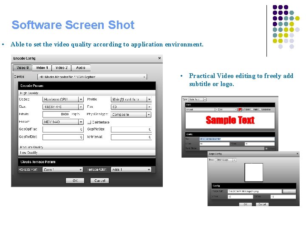Click the GopPicSize input field
This screenshot has height=230, width=306.
(131, 129)
